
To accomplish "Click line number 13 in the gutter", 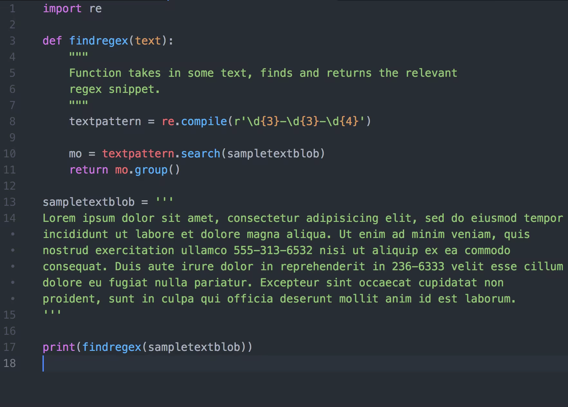I will point(10,202).
